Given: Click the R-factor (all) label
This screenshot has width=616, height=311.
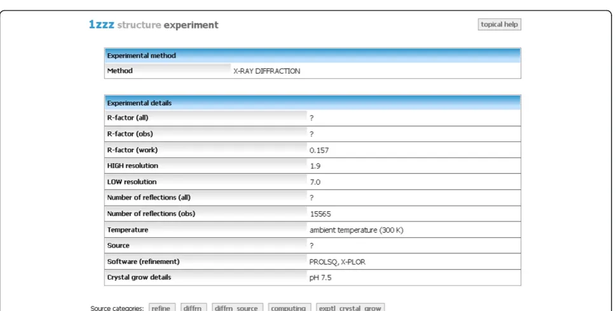Looking at the screenshot, I should pos(128,117).
